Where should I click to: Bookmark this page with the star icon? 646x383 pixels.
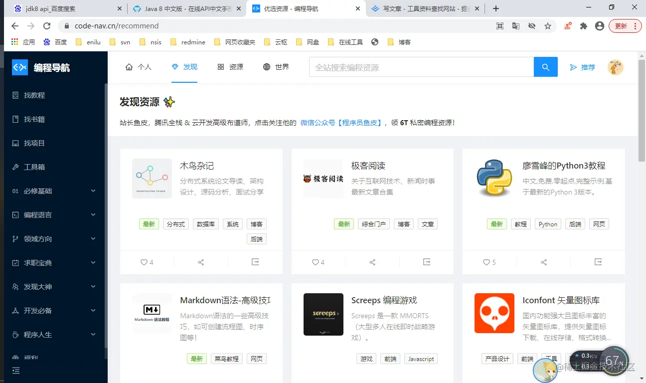click(x=548, y=26)
